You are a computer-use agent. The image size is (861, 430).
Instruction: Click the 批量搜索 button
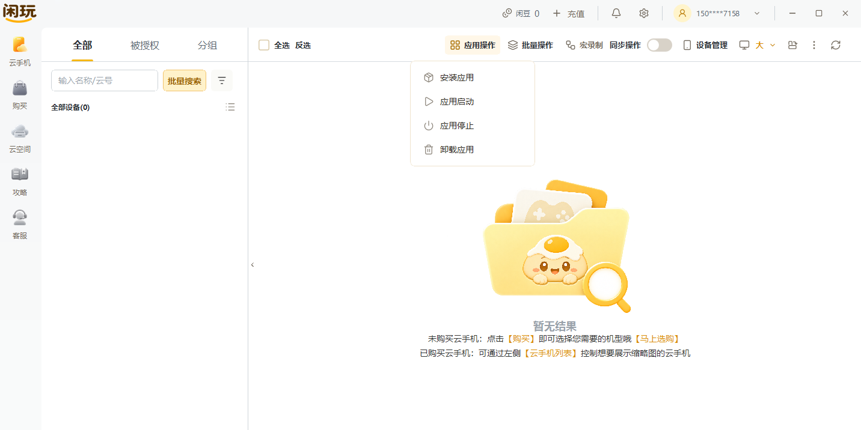click(x=185, y=80)
